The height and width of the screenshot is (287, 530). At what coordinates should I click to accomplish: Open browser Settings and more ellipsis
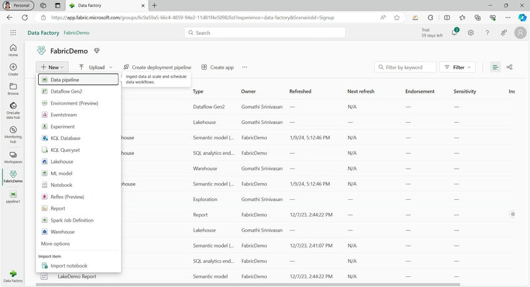(x=508, y=17)
